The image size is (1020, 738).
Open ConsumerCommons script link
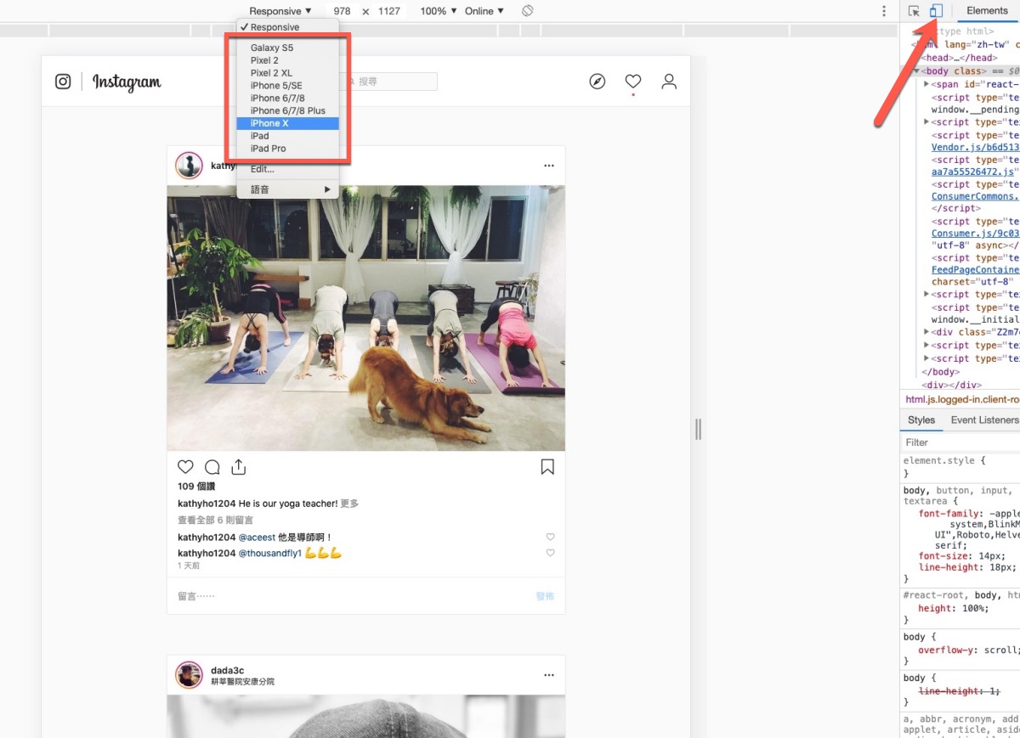[975, 196]
